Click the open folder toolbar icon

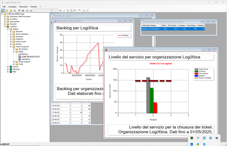(11, 10)
